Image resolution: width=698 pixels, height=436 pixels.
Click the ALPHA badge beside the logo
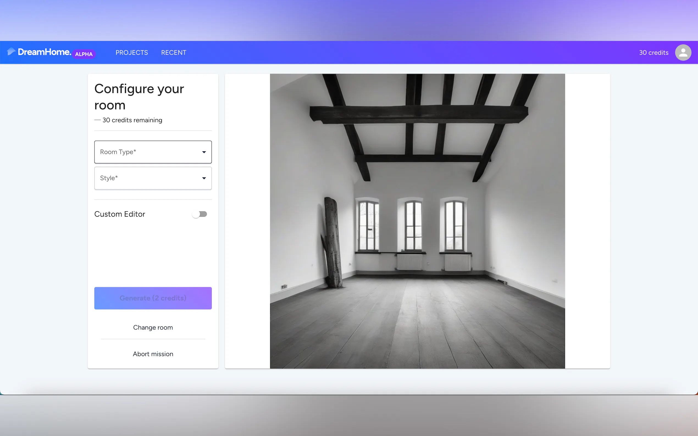click(x=84, y=54)
